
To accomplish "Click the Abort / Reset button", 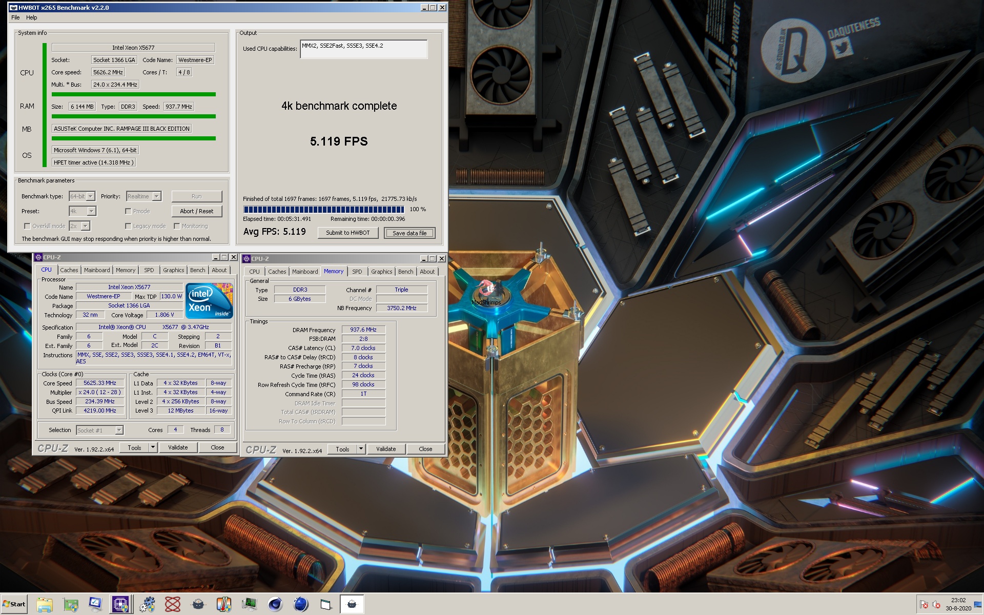I will click(197, 211).
